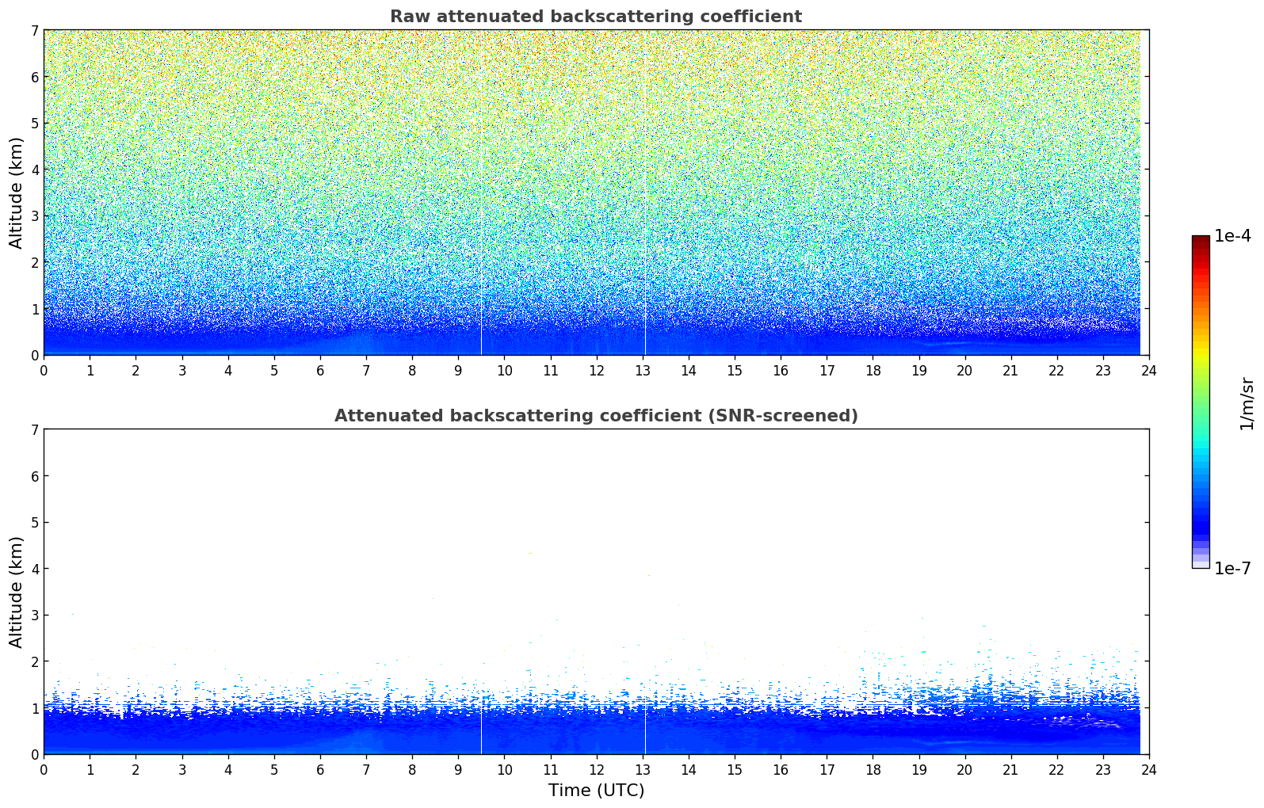The height and width of the screenshot is (808, 1264).
Task: Click tick label '21' on top plot time axis
Action: (x=1010, y=371)
